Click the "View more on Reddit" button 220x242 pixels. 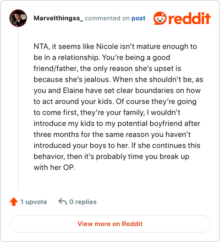(110, 224)
